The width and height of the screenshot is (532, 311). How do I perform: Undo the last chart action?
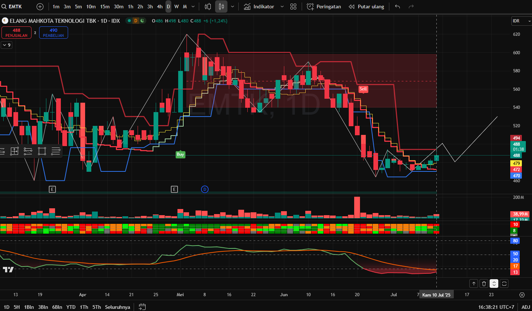[397, 7]
